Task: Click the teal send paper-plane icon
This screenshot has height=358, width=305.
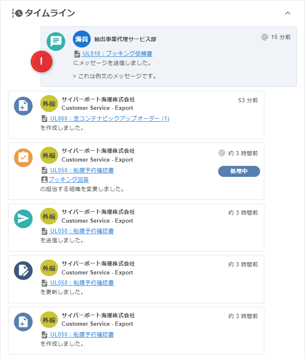Action: (23, 219)
